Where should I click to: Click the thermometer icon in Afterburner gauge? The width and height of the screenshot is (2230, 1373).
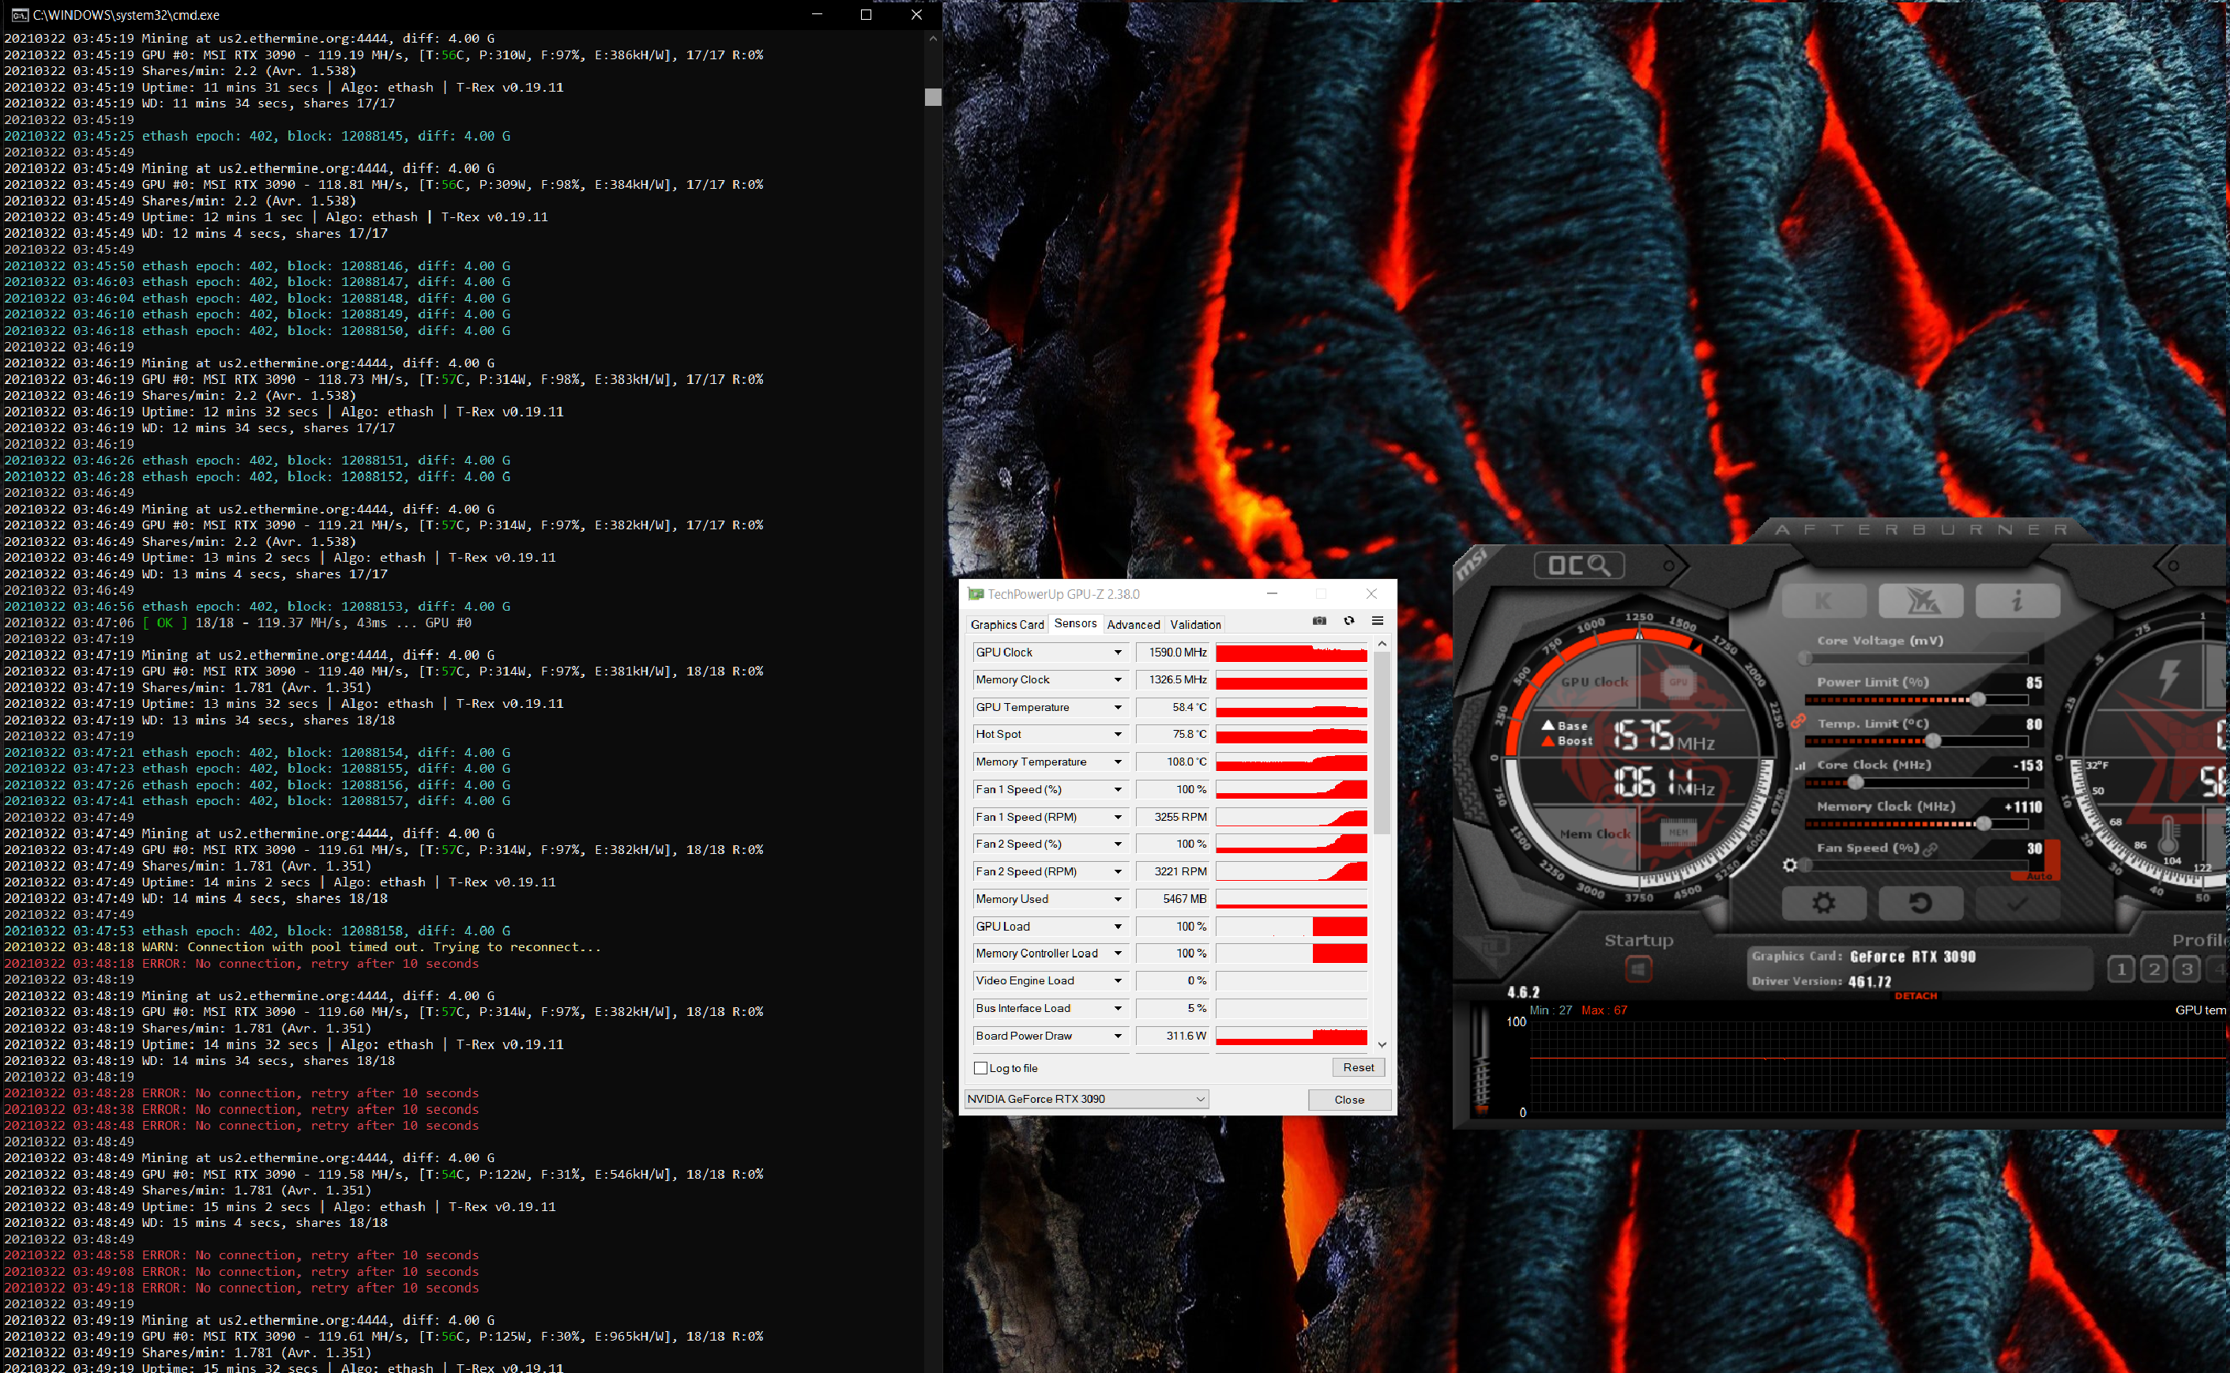[x=2168, y=836]
